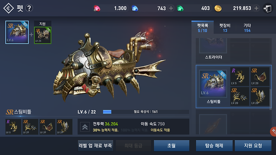Open the help question mark icon
This screenshot has width=276, height=155.
[x=29, y=8]
